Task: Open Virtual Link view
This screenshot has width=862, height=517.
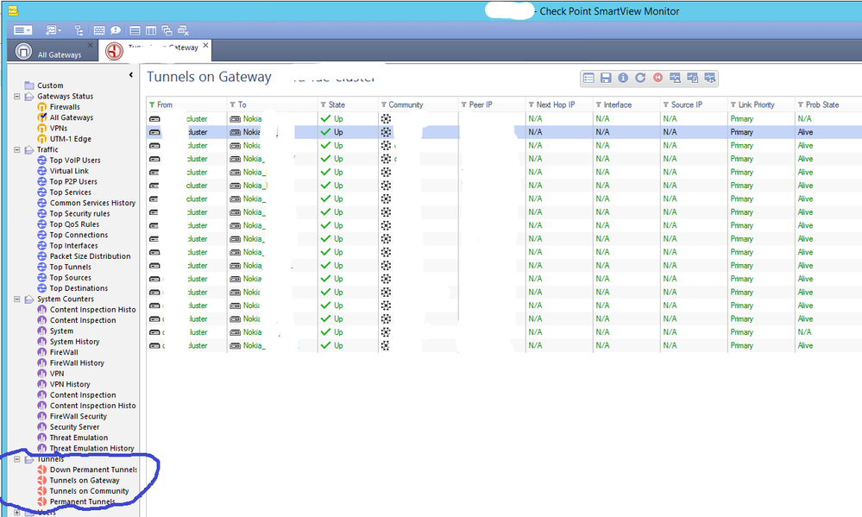Action: [x=69, y=171]
